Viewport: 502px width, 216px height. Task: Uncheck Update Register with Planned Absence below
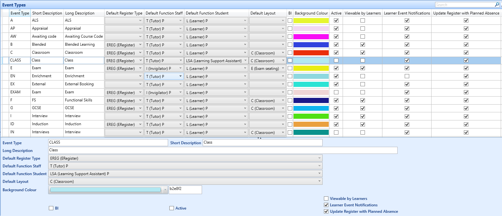(326, 211)
